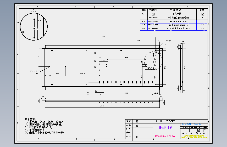Screen dimensions: 227x147
Task: Click the 1:3 scale value in title block
Action: click(x=205, y=130)
